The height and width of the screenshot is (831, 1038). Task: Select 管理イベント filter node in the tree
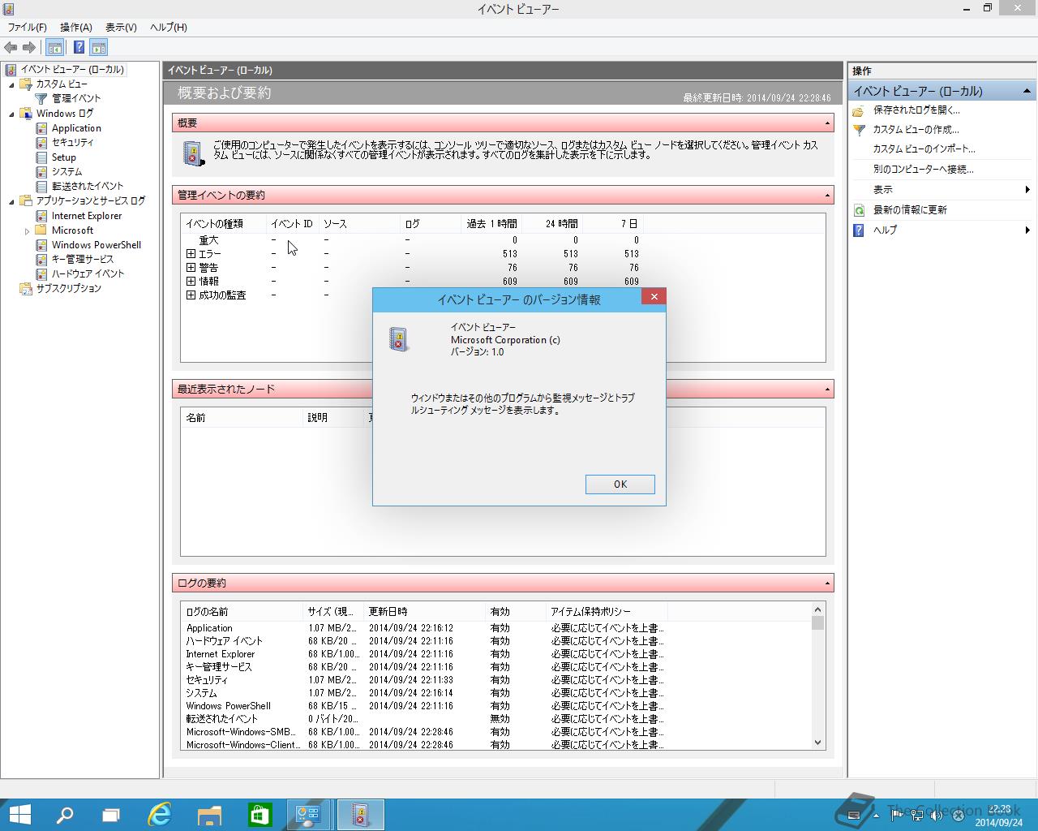[x=76, y=98]
